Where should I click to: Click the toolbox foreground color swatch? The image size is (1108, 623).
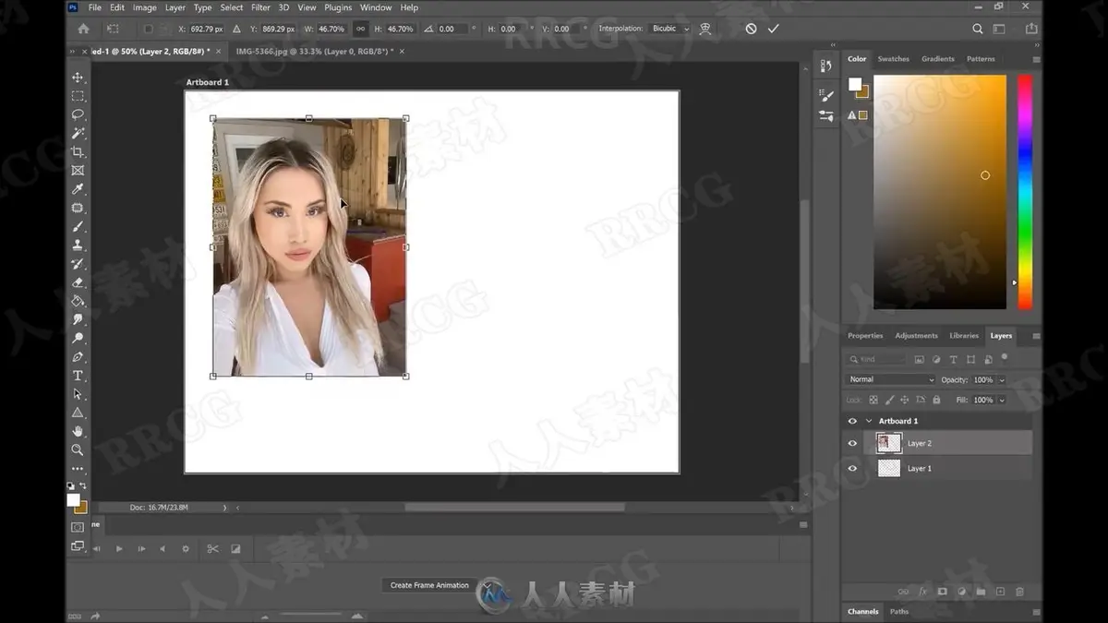[x=73, y=499]
